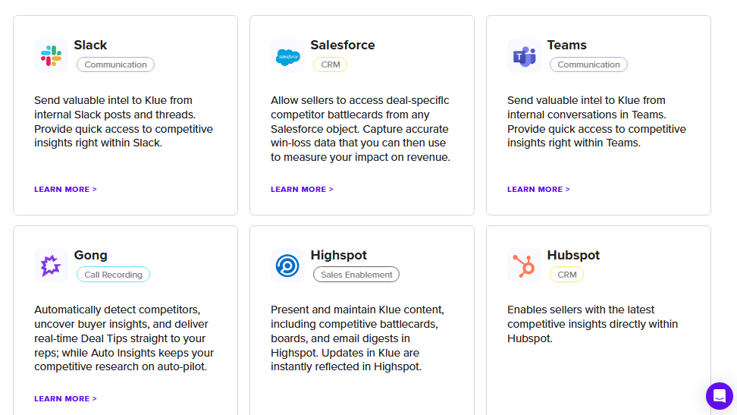Select Communication tag on Slack card
Screen dimensions: 737x415
115,64
